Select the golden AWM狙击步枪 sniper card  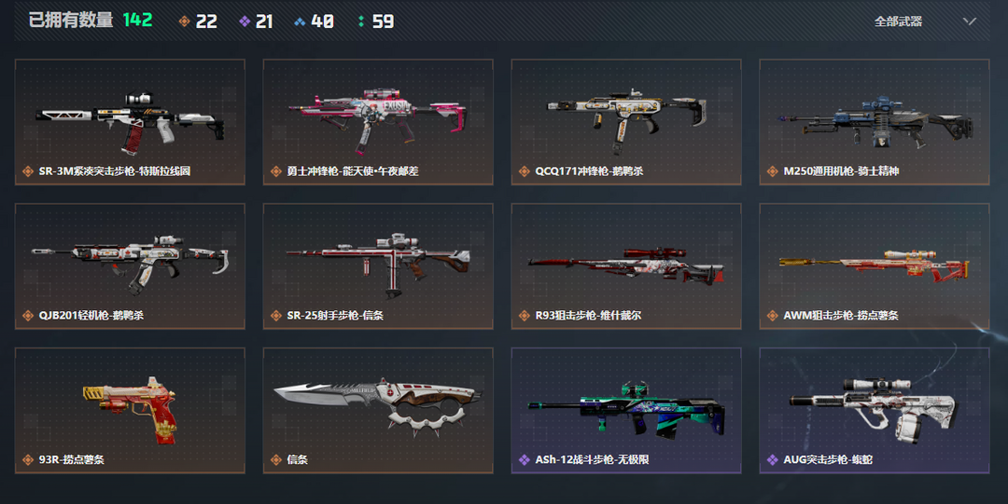click(875, 266)
